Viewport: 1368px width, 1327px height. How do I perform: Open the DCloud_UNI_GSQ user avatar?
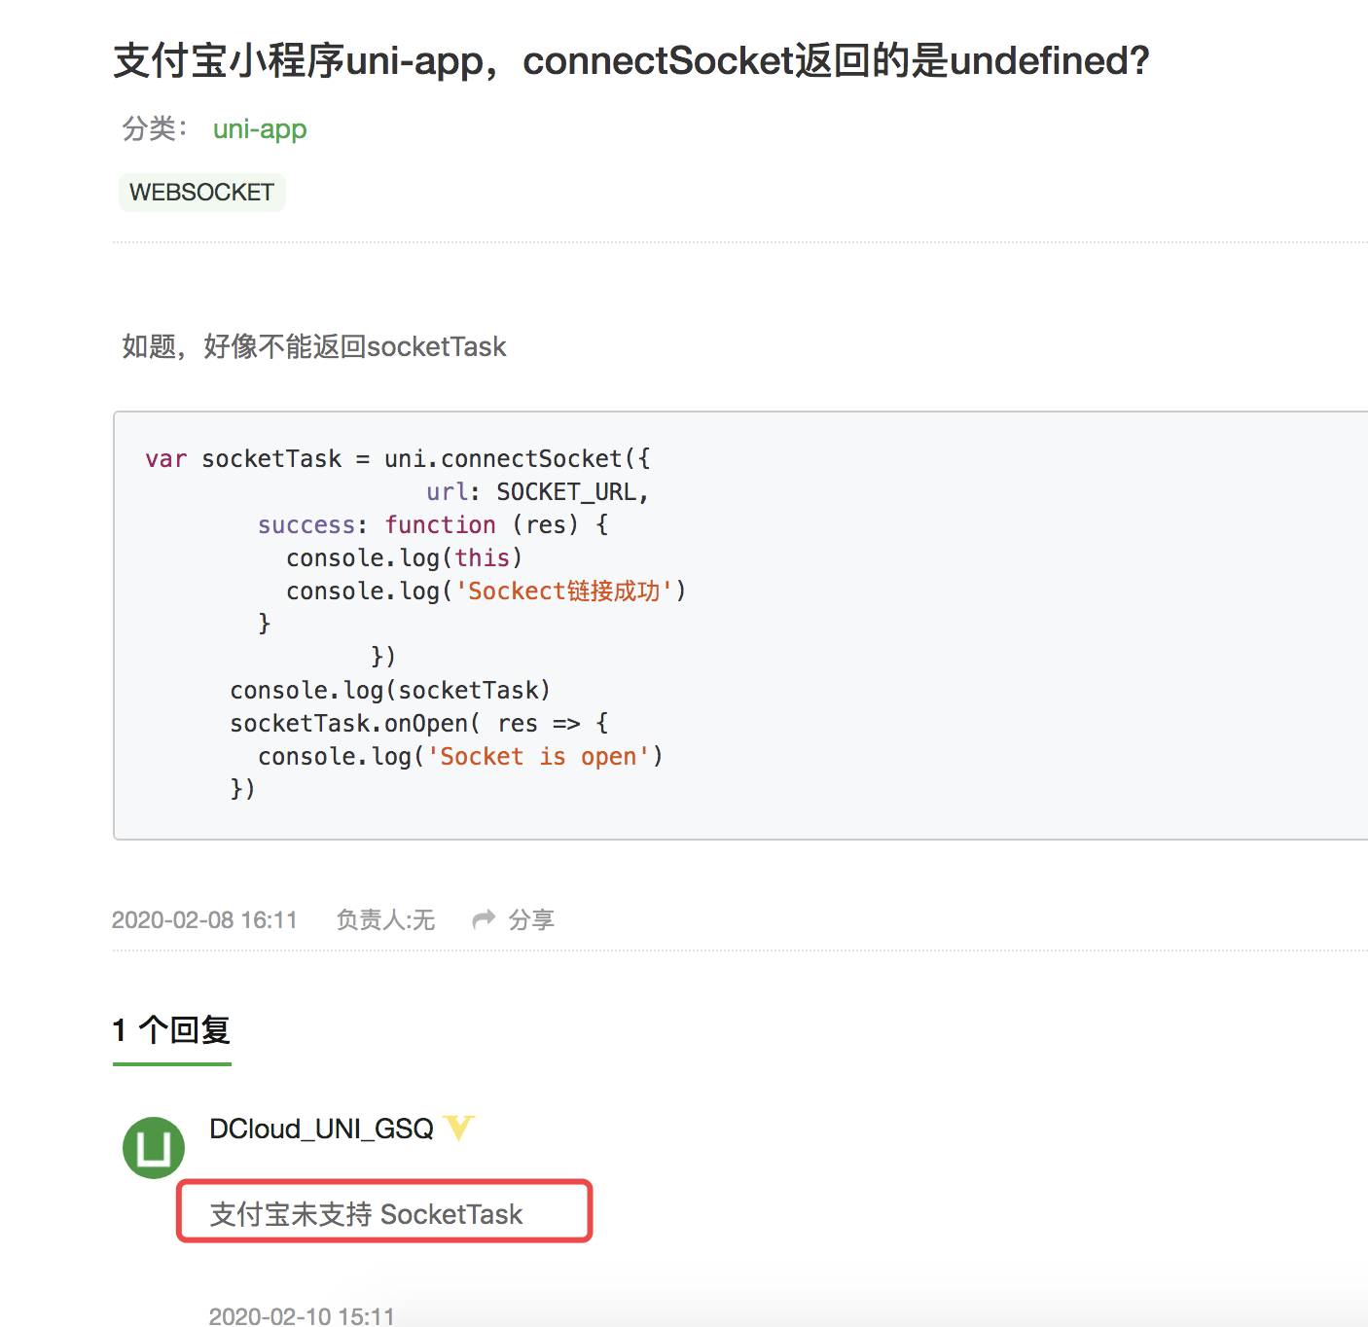(154, 1147)
